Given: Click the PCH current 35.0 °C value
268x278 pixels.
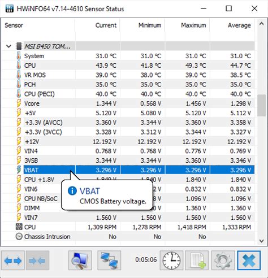Looking at the screenshot, I should point(106,84).
